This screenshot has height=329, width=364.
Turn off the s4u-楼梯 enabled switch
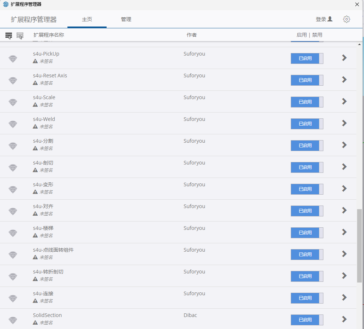coord(307,233)
